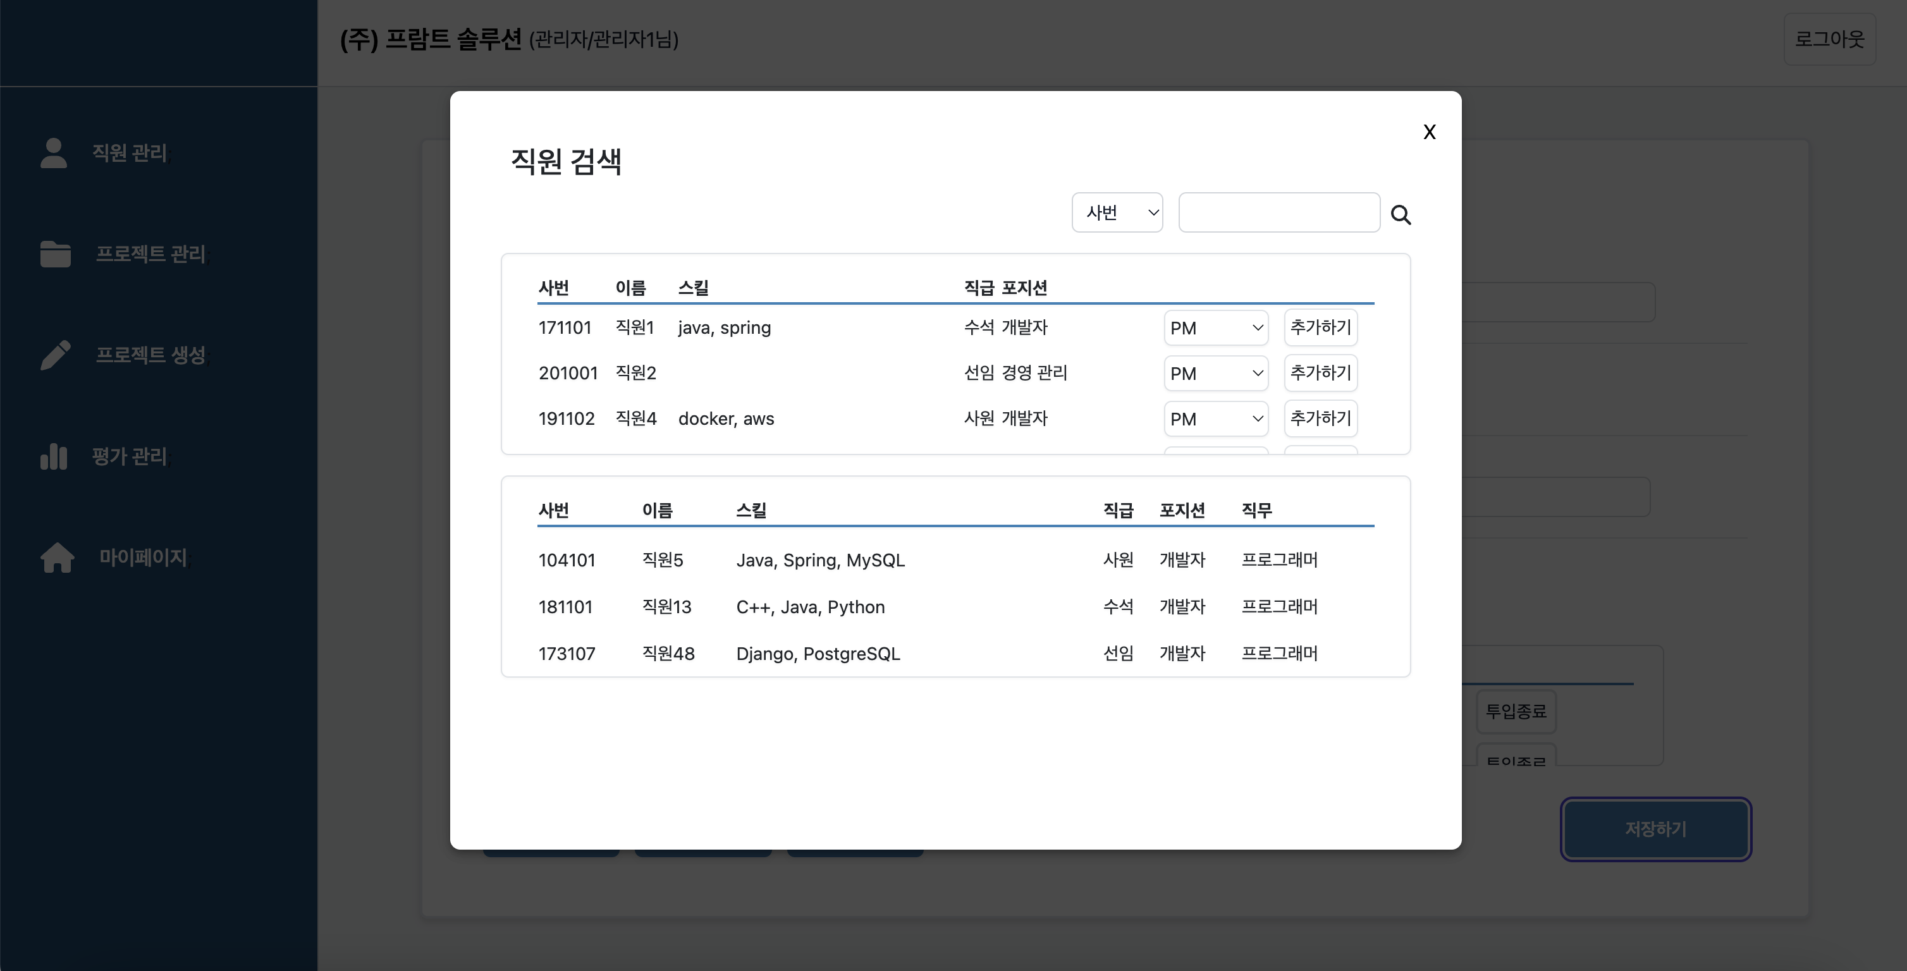
Task: Select the 직원 관리 person icon
Action: coord(53,153)
